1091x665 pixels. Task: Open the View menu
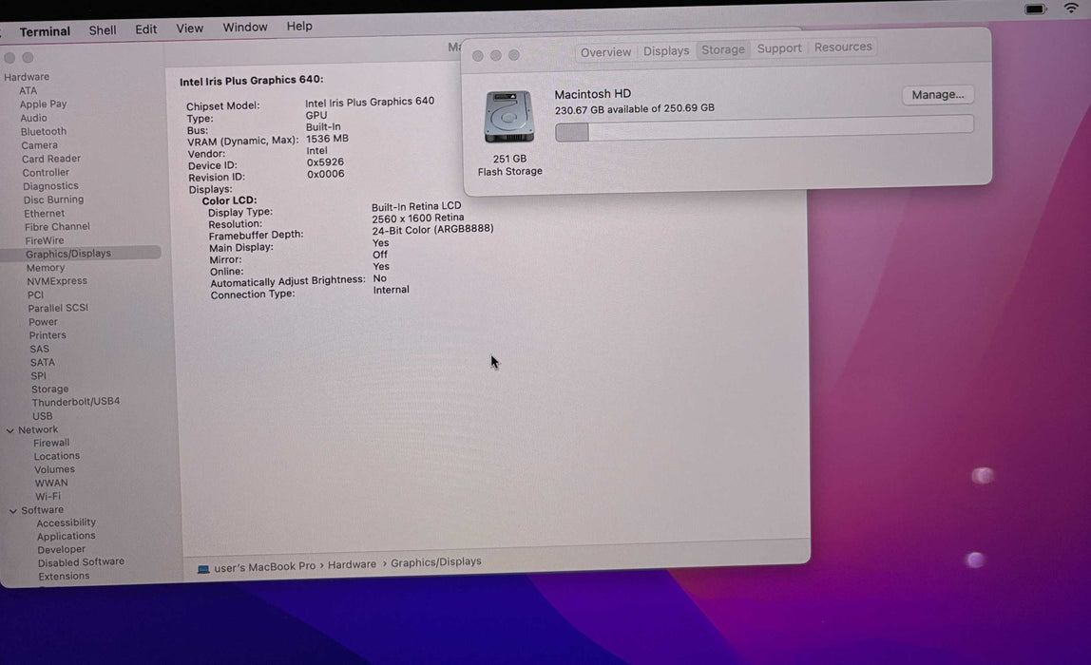189,28
